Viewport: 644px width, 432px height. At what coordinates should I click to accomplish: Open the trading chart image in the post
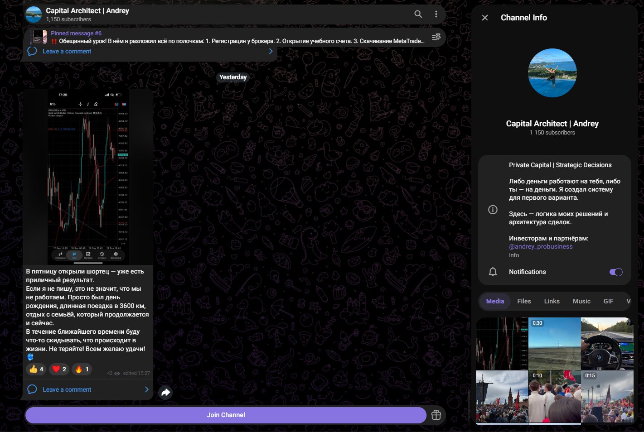click(88, 177)
